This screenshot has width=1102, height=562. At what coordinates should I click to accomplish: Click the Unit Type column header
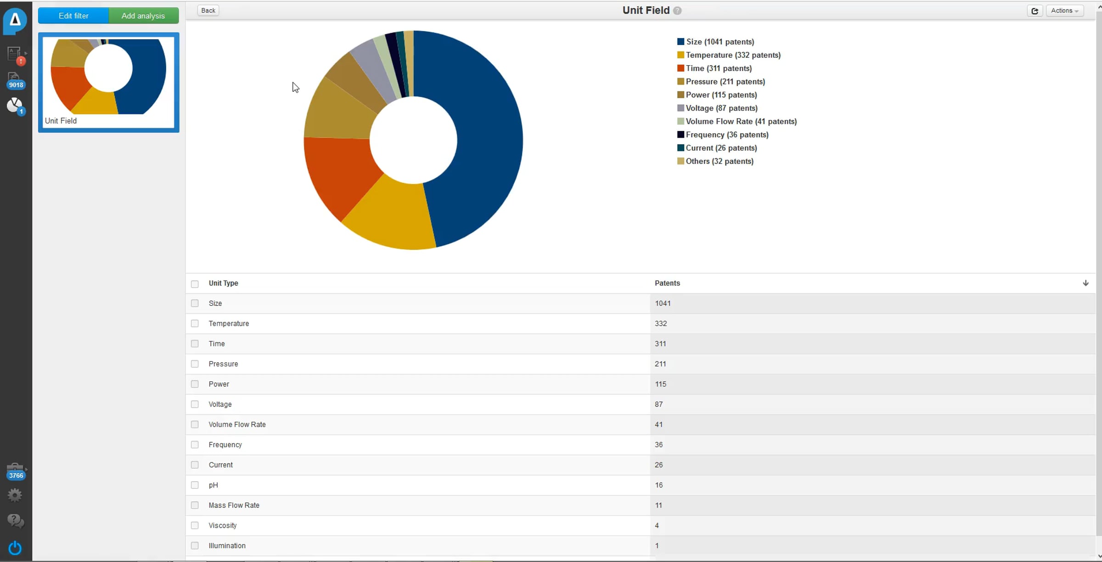pos(223,283)
